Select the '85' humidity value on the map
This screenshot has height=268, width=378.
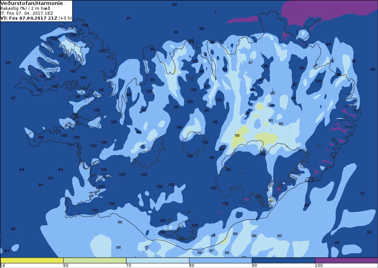(281, 124)
